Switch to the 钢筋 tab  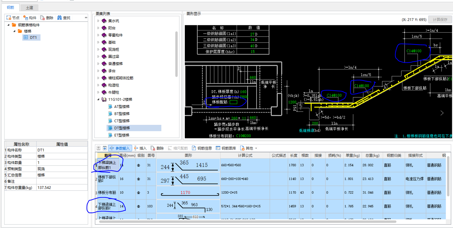[10, 7]
